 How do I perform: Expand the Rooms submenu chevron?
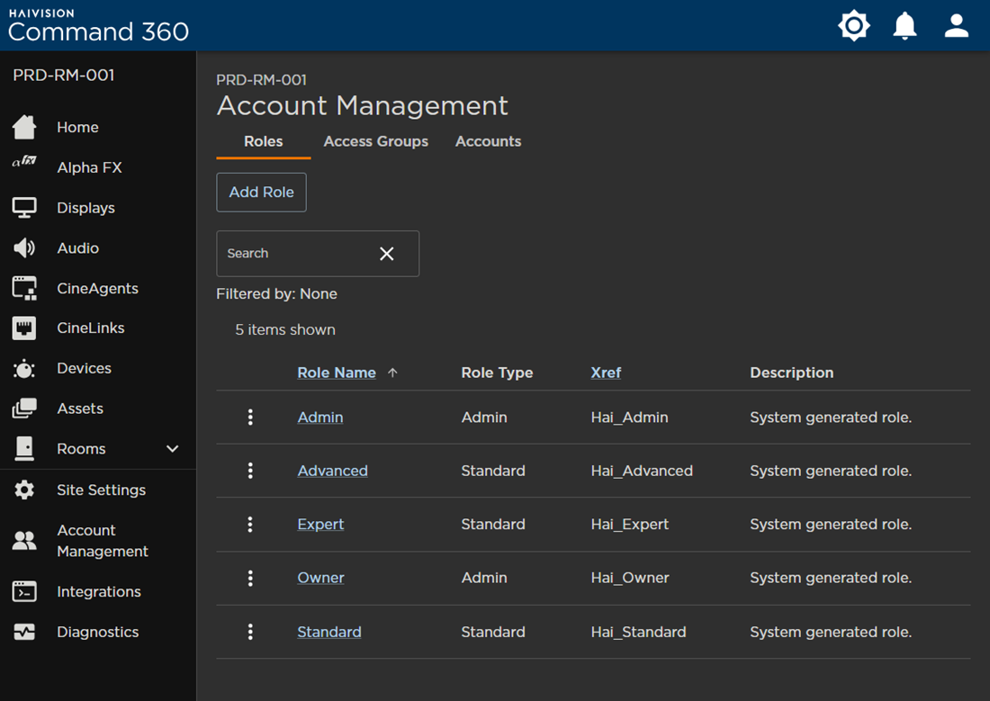tap(172, 448)
